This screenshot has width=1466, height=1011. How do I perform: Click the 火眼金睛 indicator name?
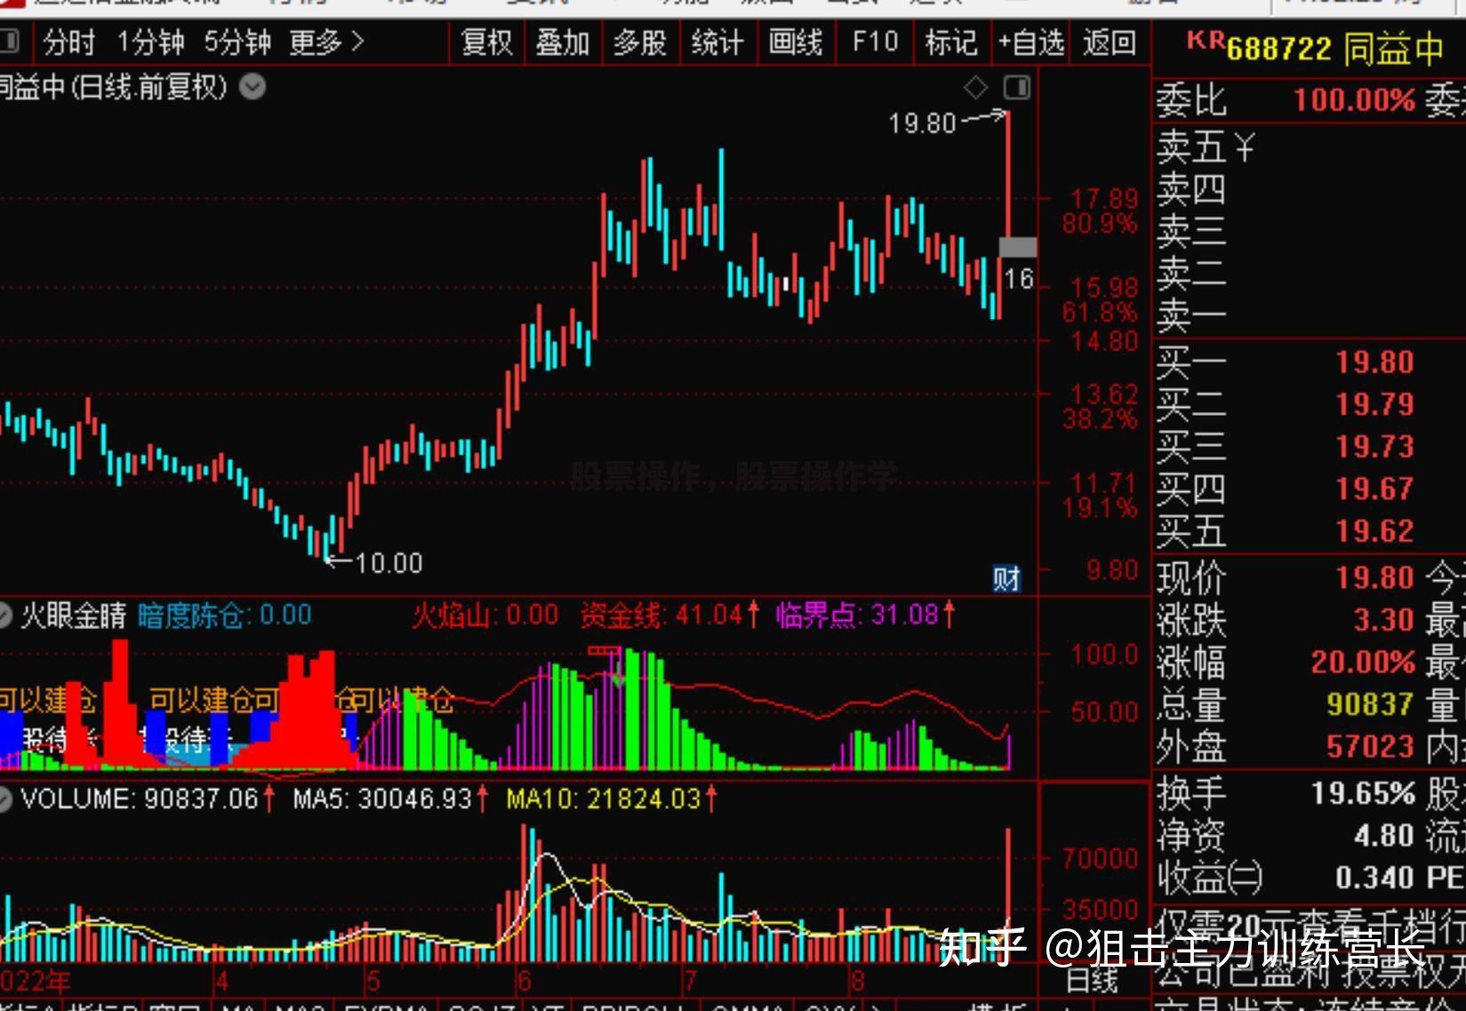pos(73,615)
